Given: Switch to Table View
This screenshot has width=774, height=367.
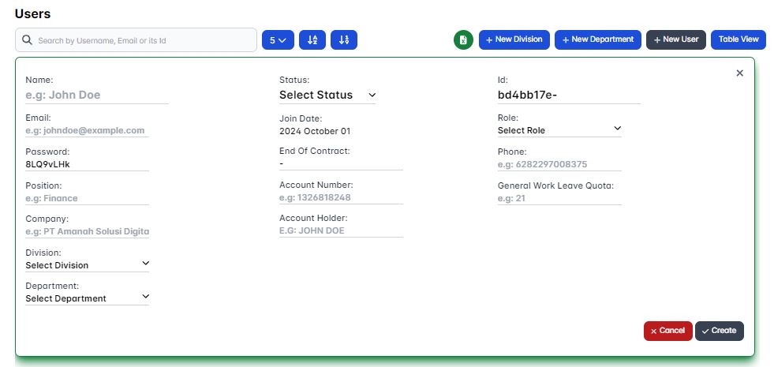Looking at the screenshot, I should (738, 39).
